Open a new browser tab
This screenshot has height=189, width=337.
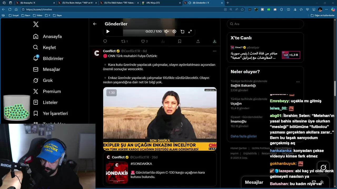(228, 3)
